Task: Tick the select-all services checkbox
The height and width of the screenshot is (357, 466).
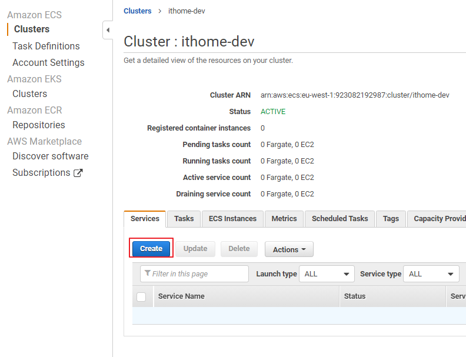Action: click(141, 296)
